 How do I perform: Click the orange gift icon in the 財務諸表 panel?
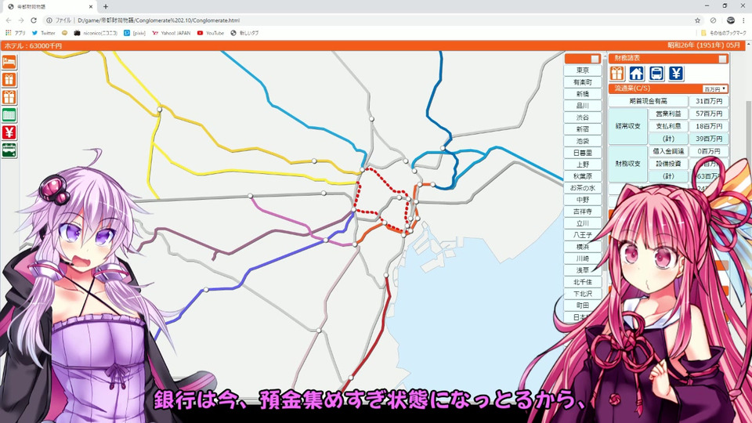point(617,74)
